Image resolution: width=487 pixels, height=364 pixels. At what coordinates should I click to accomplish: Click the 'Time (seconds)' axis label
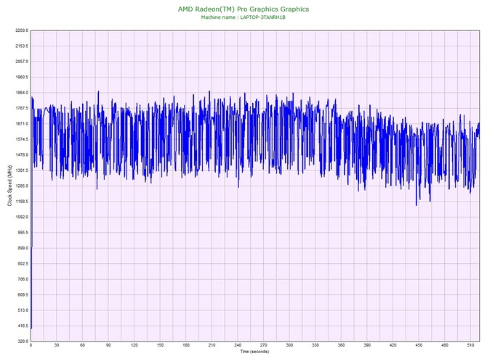[x=254, y=352]
